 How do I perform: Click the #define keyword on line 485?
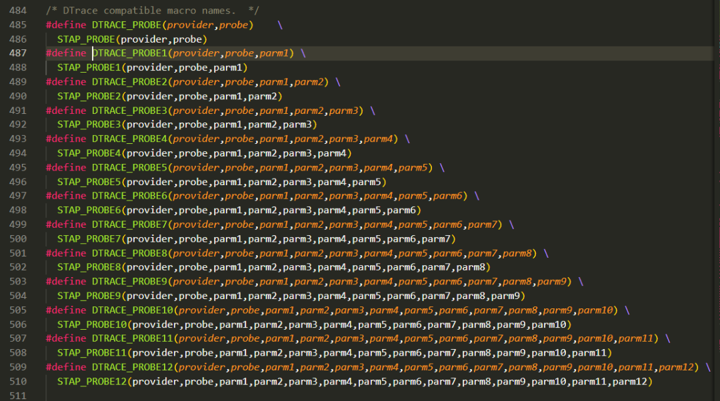pyautogui.click(x=66, y=25)
